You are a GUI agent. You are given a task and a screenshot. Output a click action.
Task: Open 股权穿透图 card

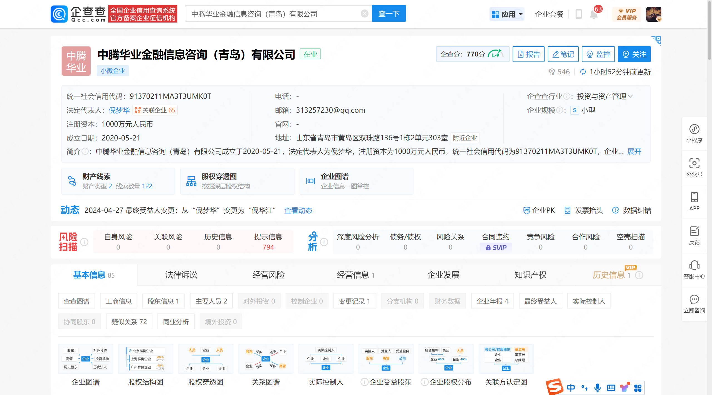237,181
